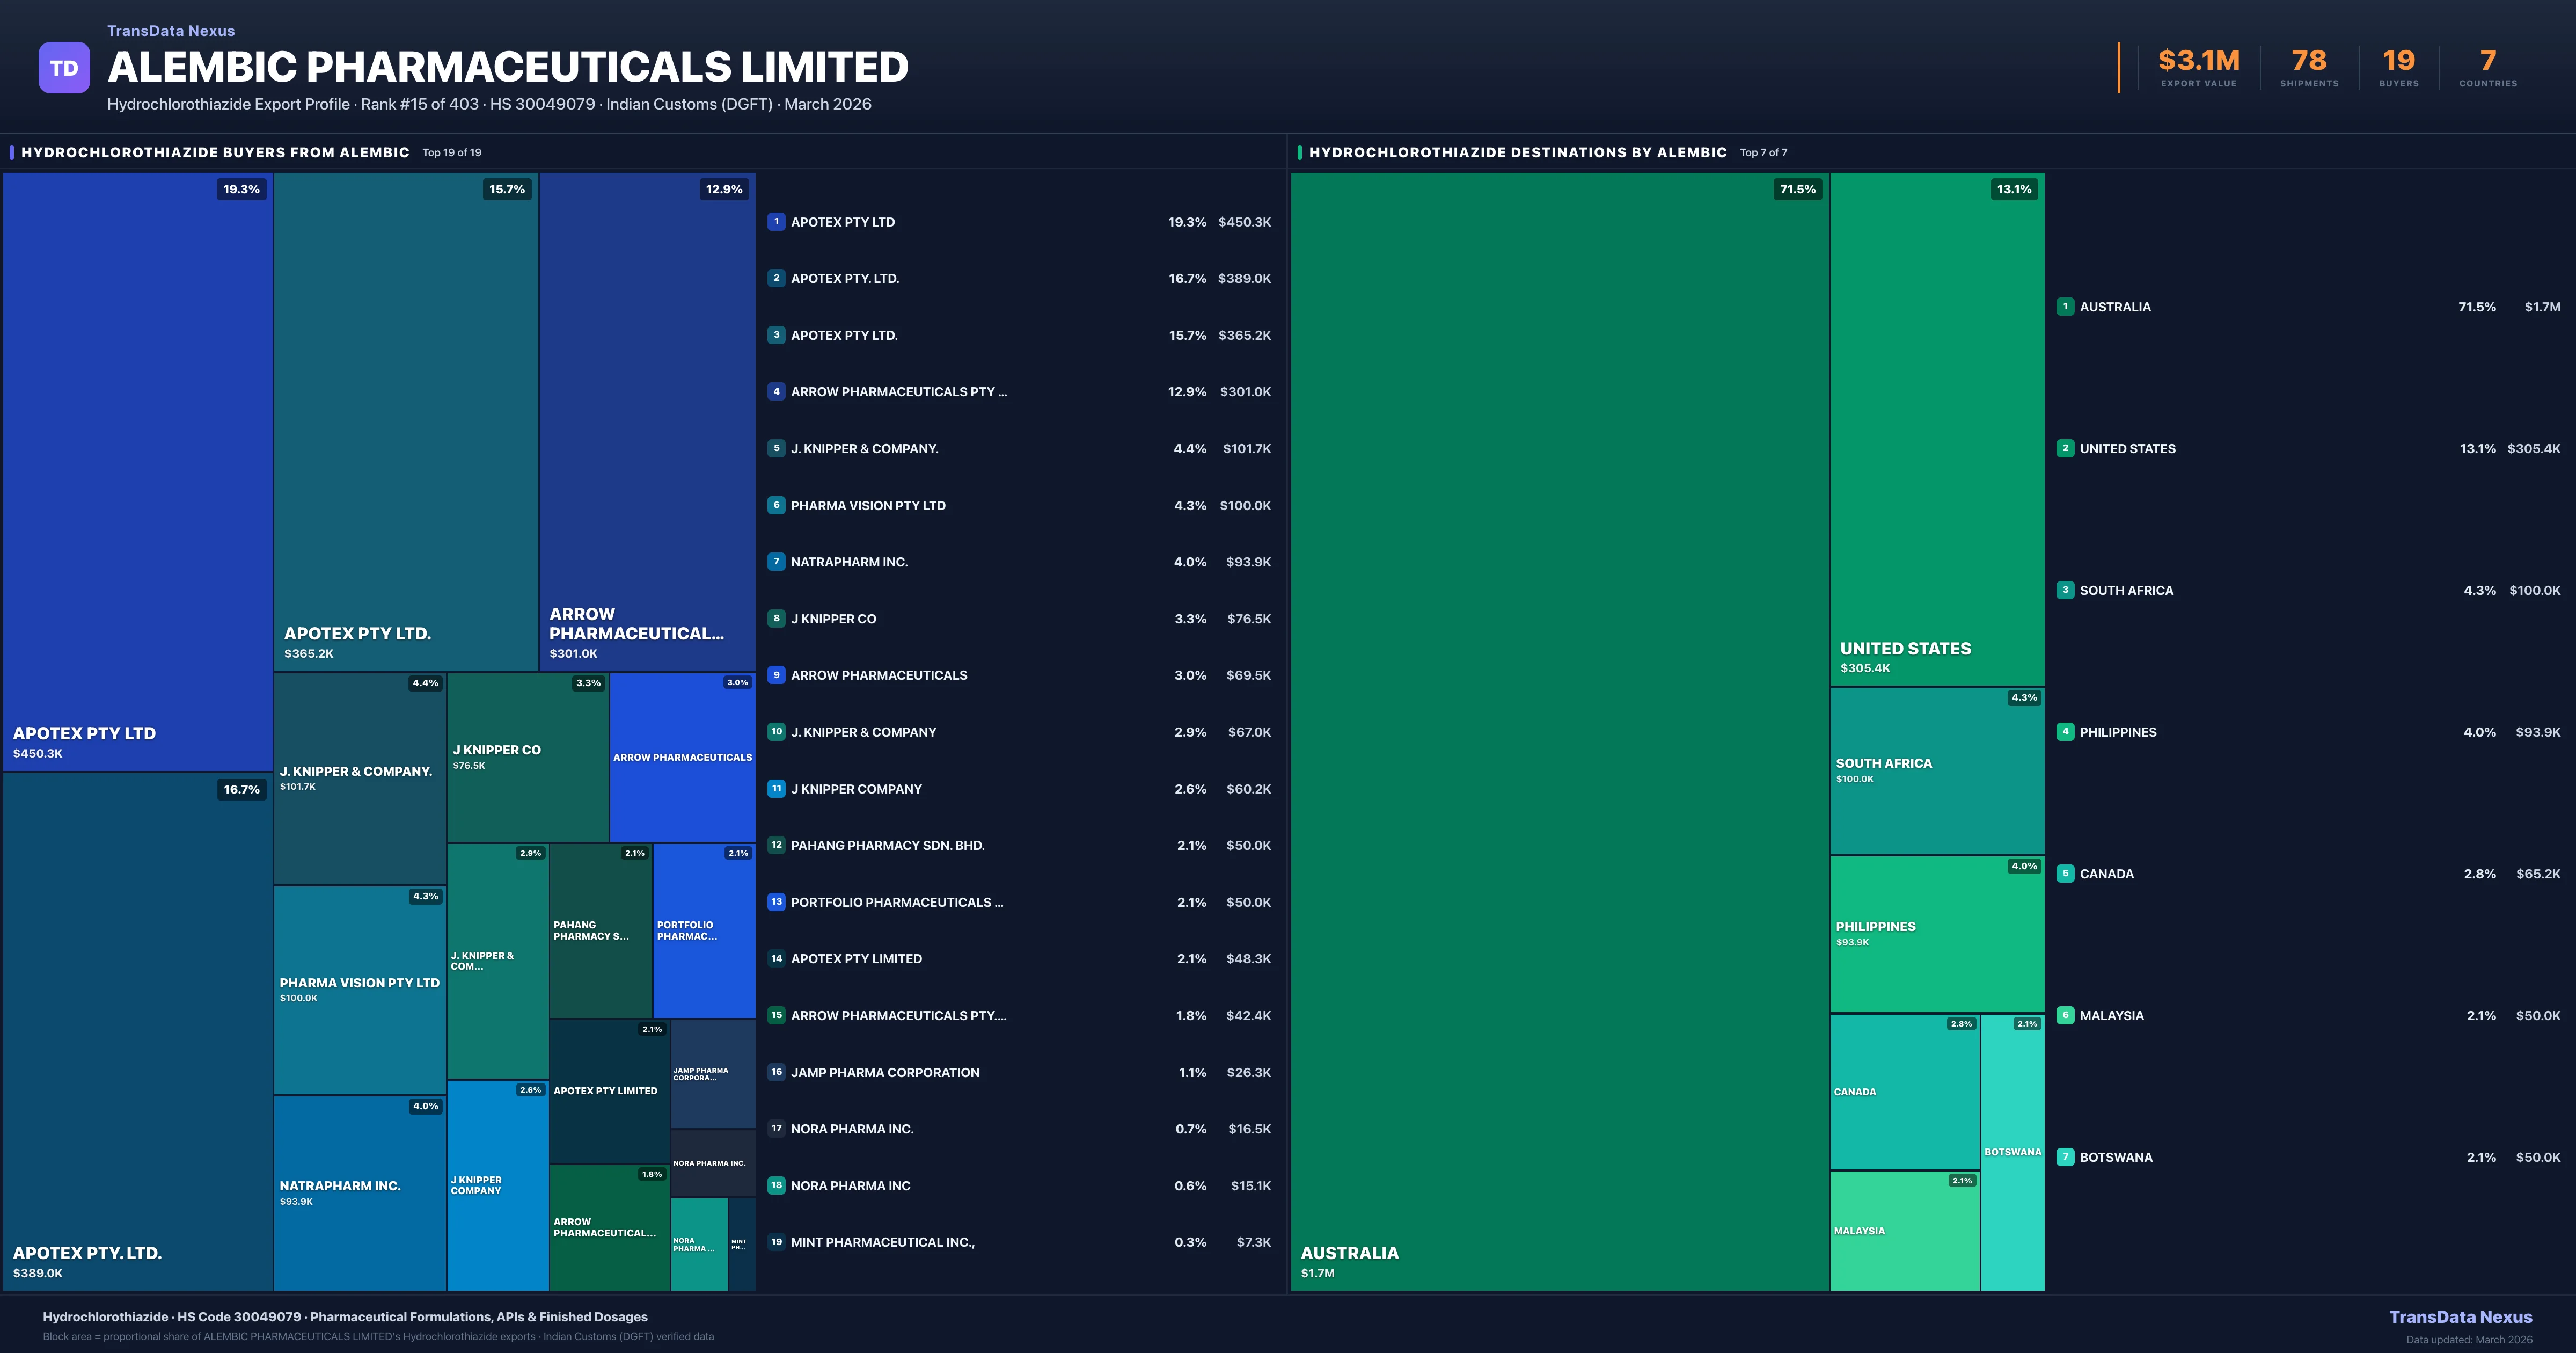Select the Hydrochlorothiazide Destinations by Alembic heading
The width and height of the screenshot is (2576, 1353).
coord(1517,152)
